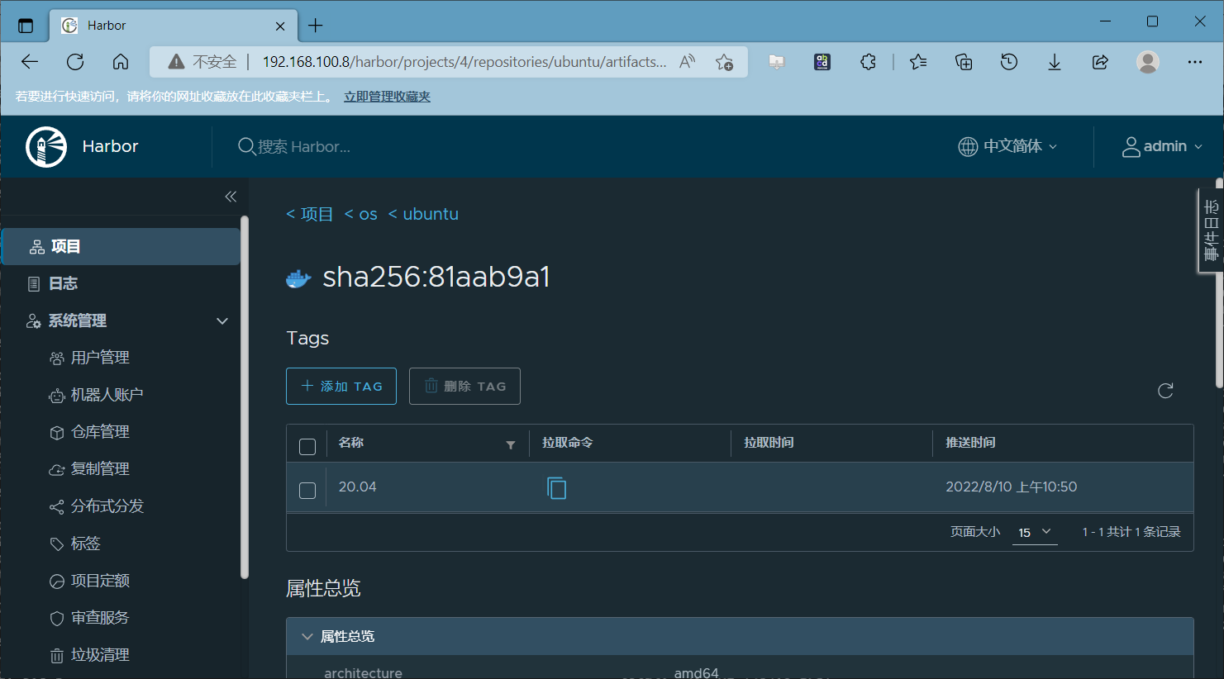Click the browser back arrow

(30, 62)
